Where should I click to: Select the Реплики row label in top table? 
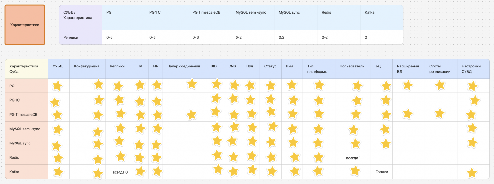tap(80, 37)
